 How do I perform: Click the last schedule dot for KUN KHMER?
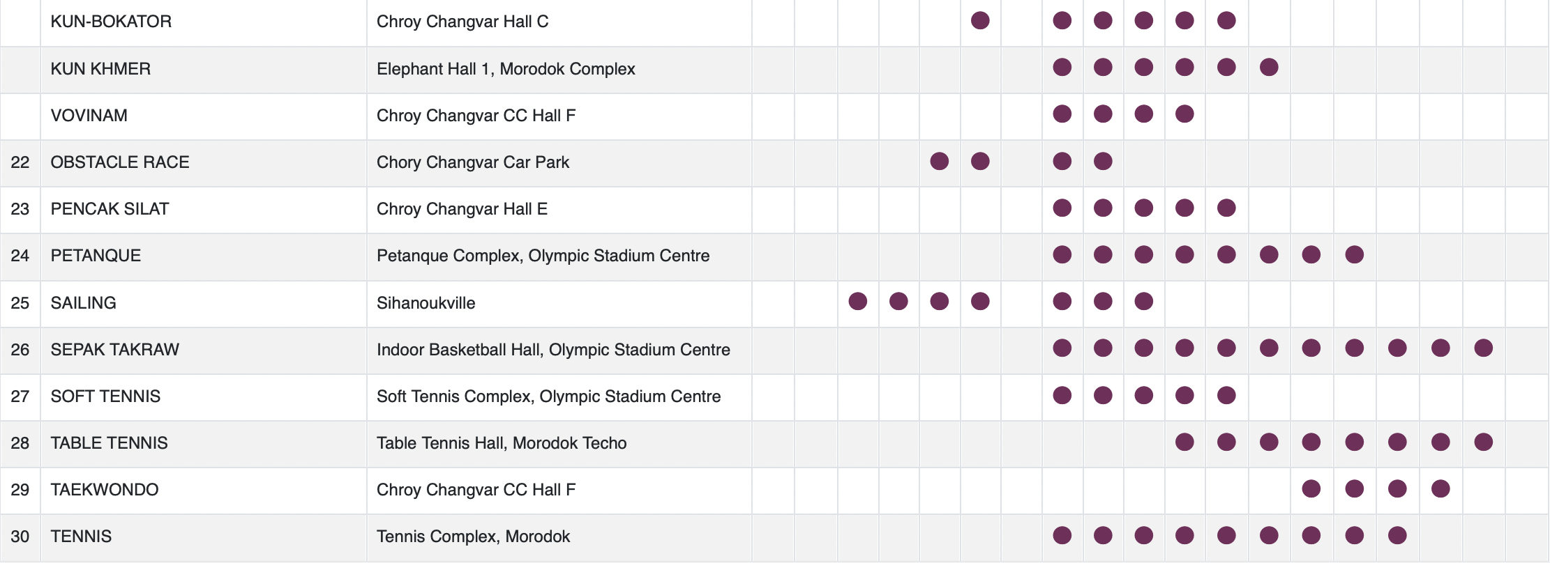pyautogui.click(x=1269, y=68)
